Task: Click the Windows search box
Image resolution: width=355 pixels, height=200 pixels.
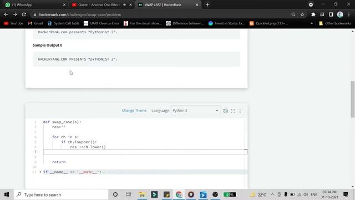Action: point(61,194)
